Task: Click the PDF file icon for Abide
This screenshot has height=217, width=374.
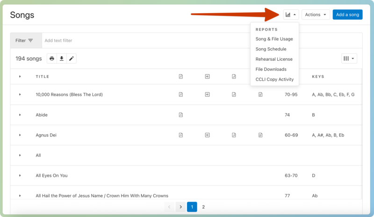Action: tap(181, 115)
